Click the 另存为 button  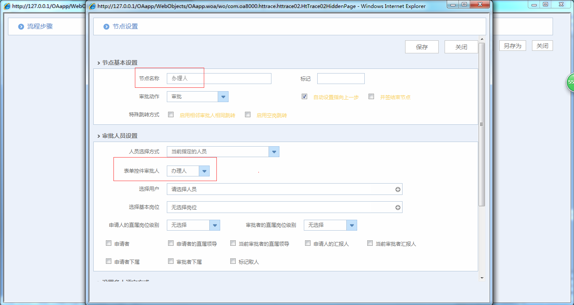coord(512,46)
